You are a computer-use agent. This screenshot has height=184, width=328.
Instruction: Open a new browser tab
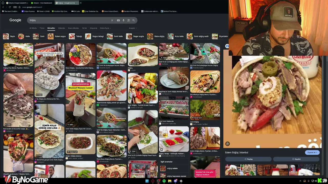coord(80,3)
